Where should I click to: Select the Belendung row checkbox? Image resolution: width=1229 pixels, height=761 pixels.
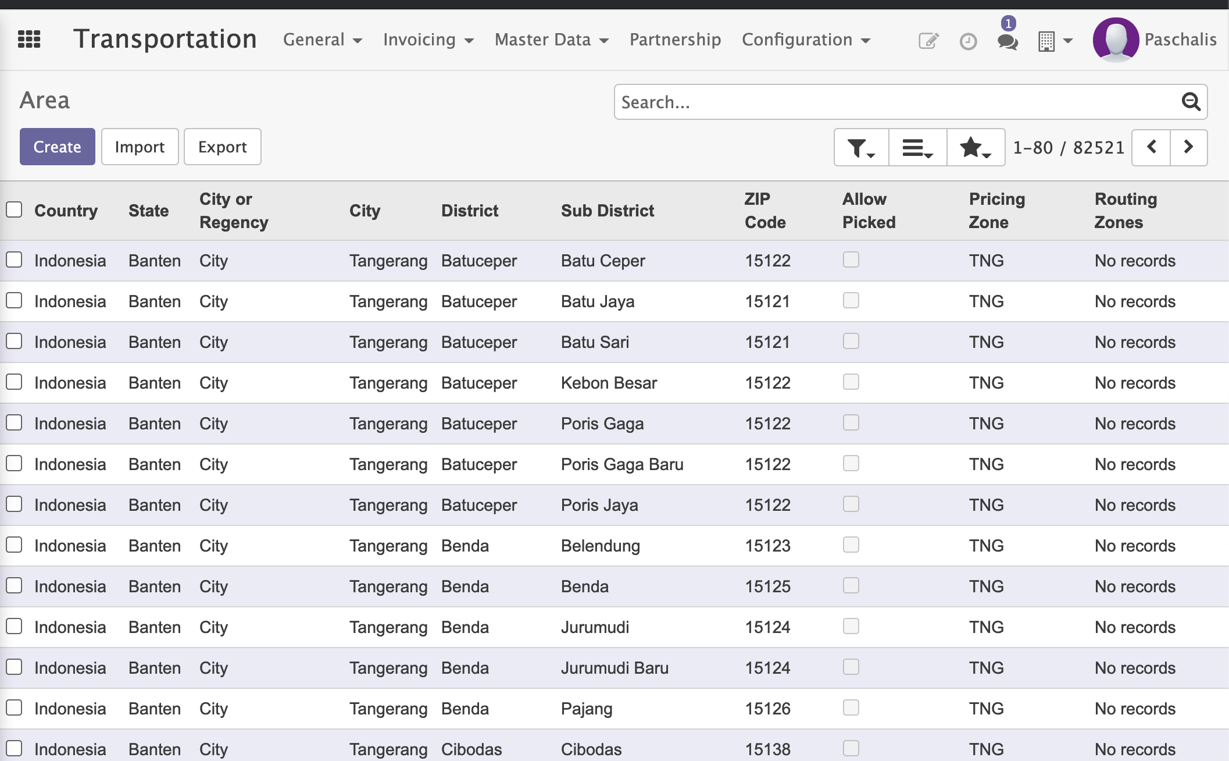(14, 545)
